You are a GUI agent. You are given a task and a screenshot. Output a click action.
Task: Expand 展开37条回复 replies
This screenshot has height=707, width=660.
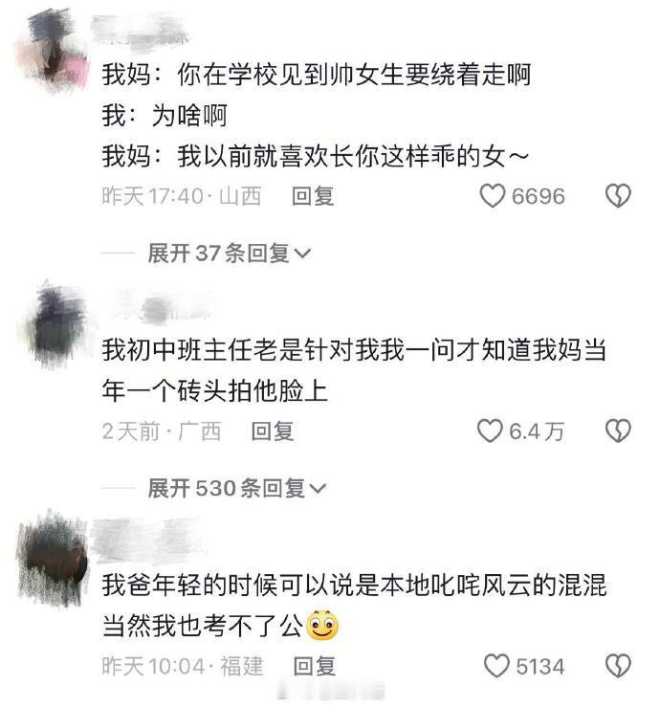tap(229, 253)
